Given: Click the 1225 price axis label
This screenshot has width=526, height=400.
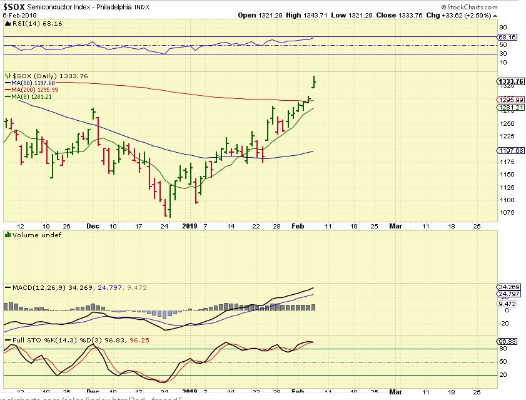Looking at the screenshot, I should [x=507, y=136].
